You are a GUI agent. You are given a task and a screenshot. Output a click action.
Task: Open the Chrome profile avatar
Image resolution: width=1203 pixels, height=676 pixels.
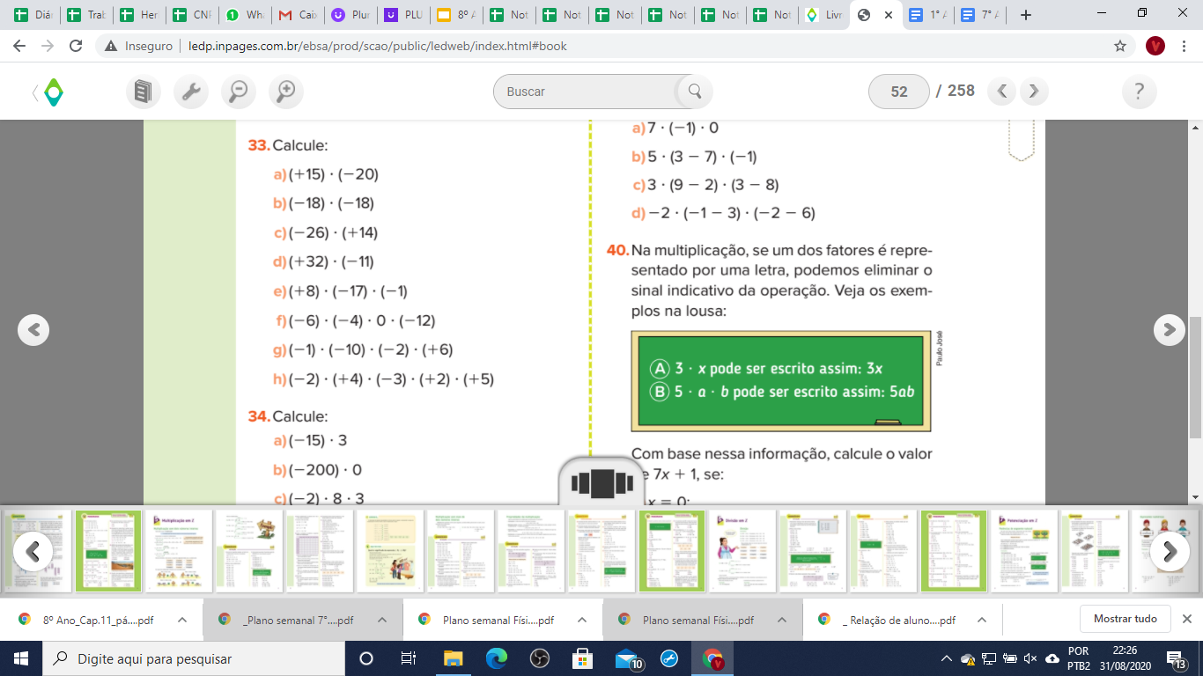1155,46
